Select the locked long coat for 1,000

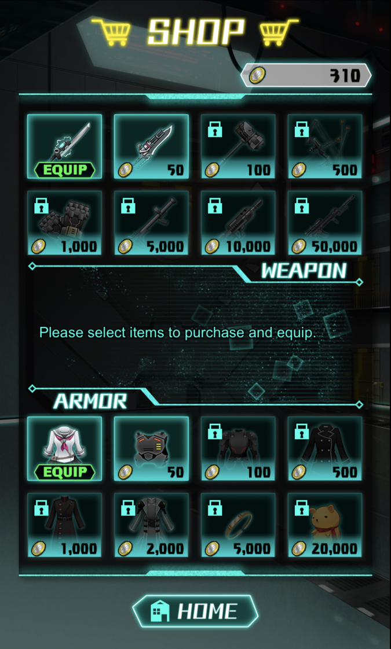click(64, 525)
